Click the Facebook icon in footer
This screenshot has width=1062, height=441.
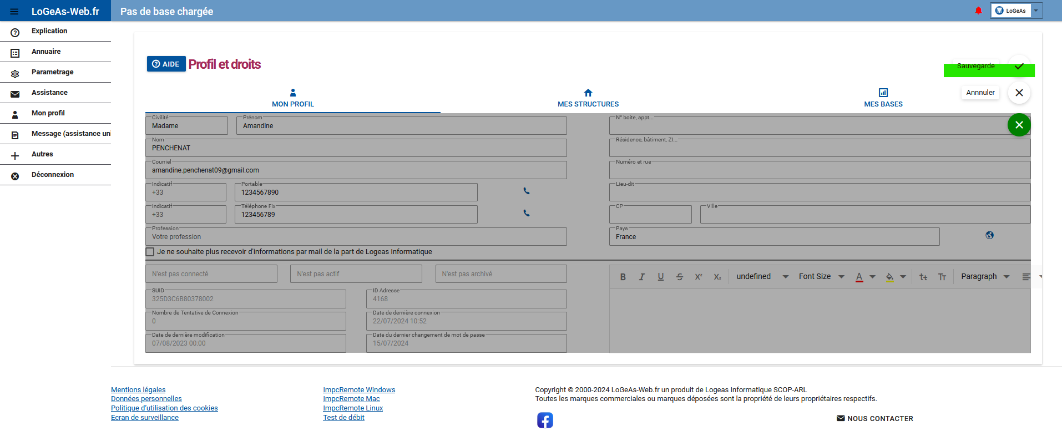tap(545, 420)
